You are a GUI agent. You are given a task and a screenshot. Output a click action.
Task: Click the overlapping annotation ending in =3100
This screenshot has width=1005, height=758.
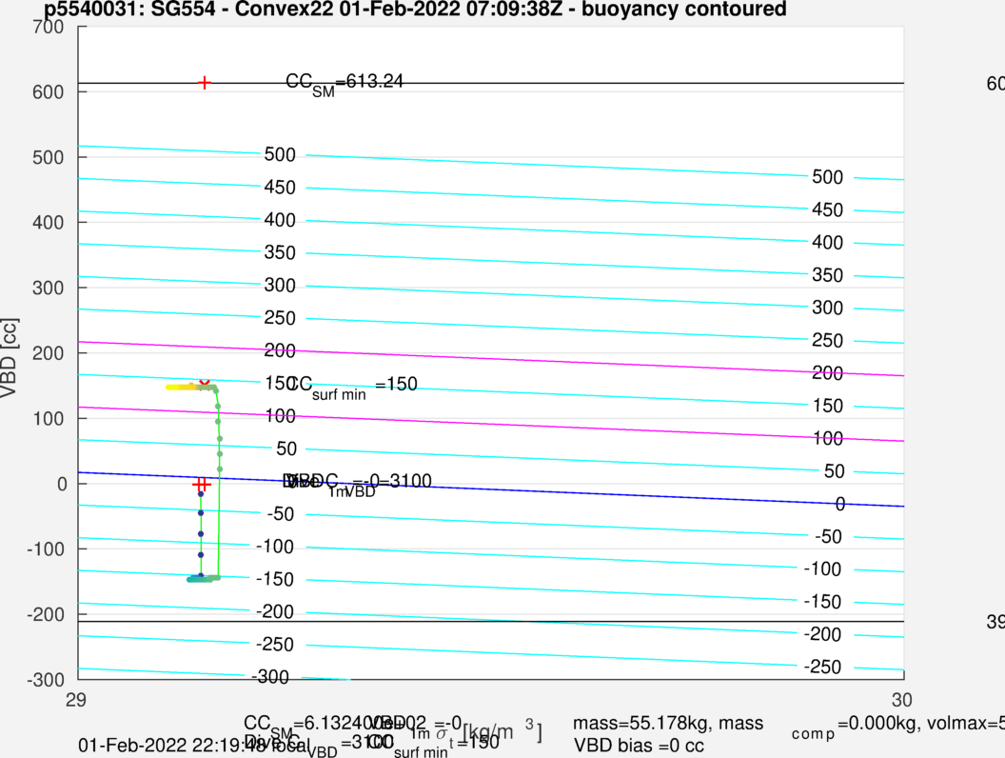tap(358, 484)
